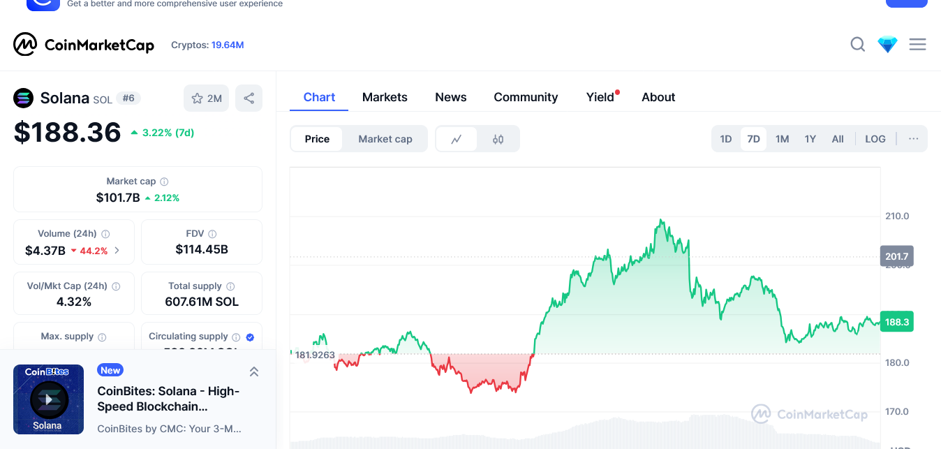Open the News tab
The width and height of the screenshot is (941, 449).
(451, 97)
